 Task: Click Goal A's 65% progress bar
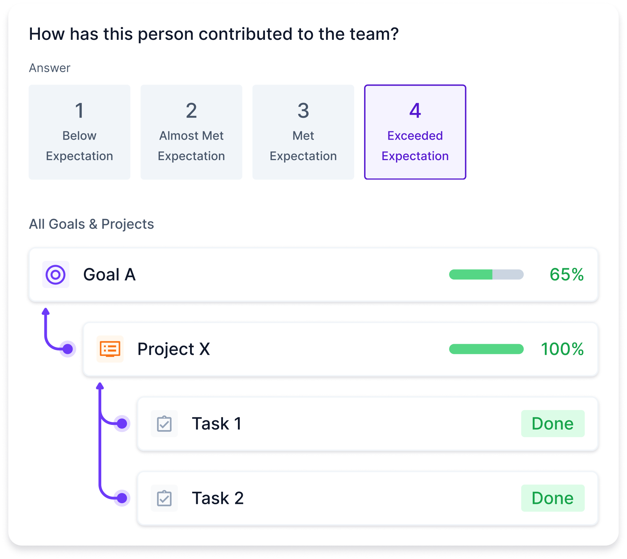click(x=486, y=275)
